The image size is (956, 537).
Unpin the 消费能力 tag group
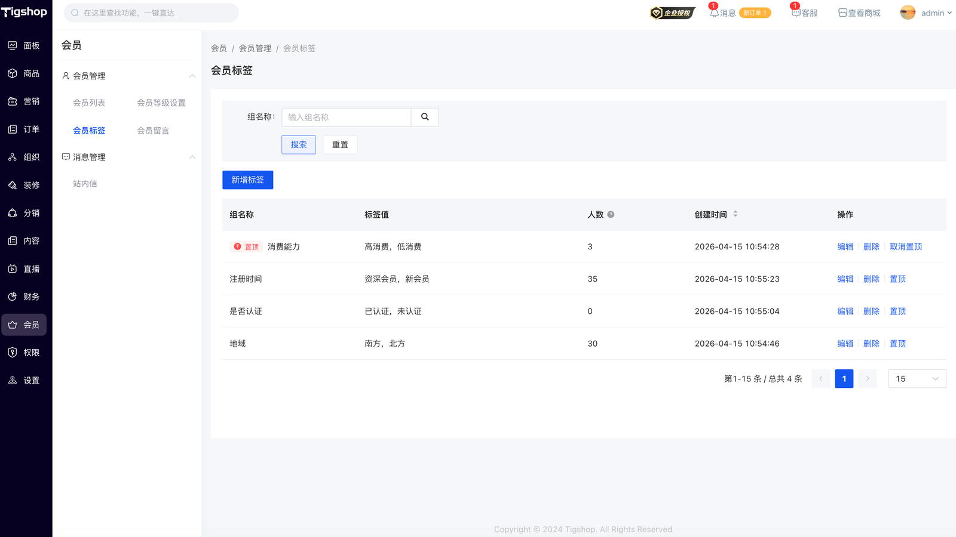point(905,246)
